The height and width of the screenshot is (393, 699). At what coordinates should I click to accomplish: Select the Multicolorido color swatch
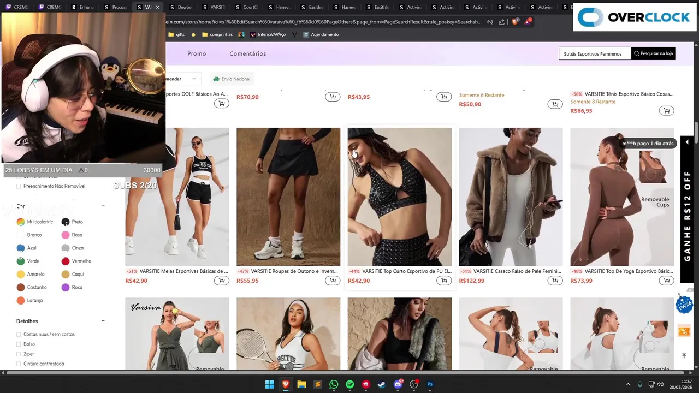pos(21,222)
